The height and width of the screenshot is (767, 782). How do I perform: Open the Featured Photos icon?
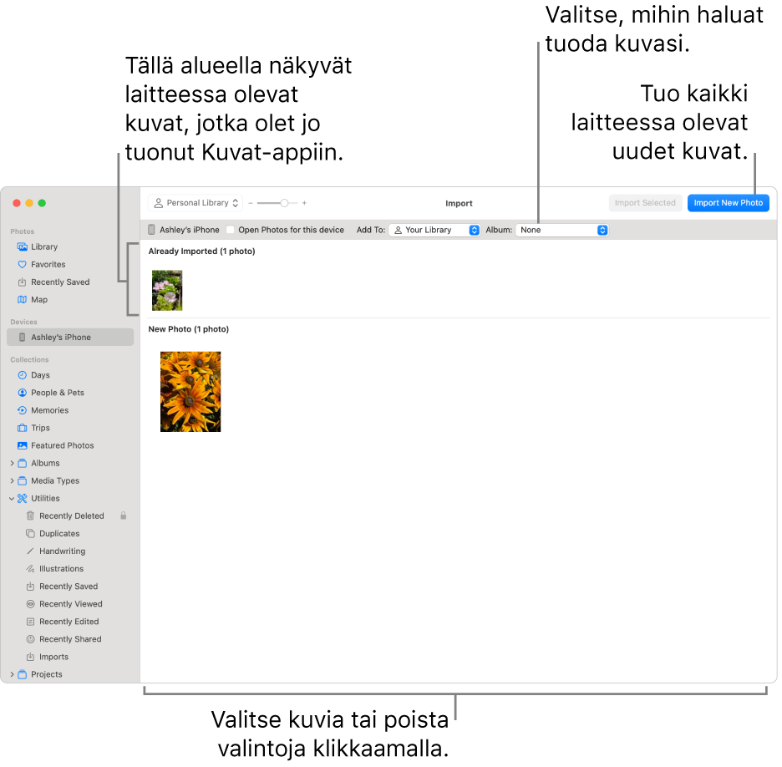pos(22,447)
